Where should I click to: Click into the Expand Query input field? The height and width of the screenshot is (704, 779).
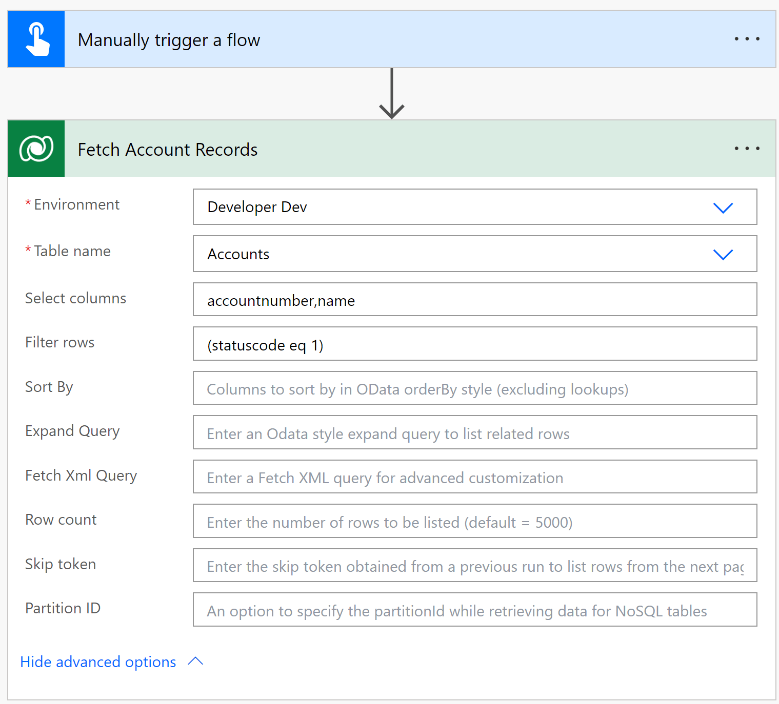click(x=475, y=432)
